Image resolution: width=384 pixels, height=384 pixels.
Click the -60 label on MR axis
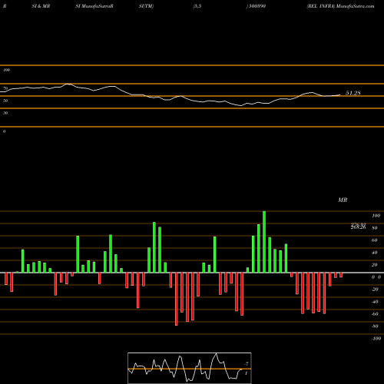375,314
